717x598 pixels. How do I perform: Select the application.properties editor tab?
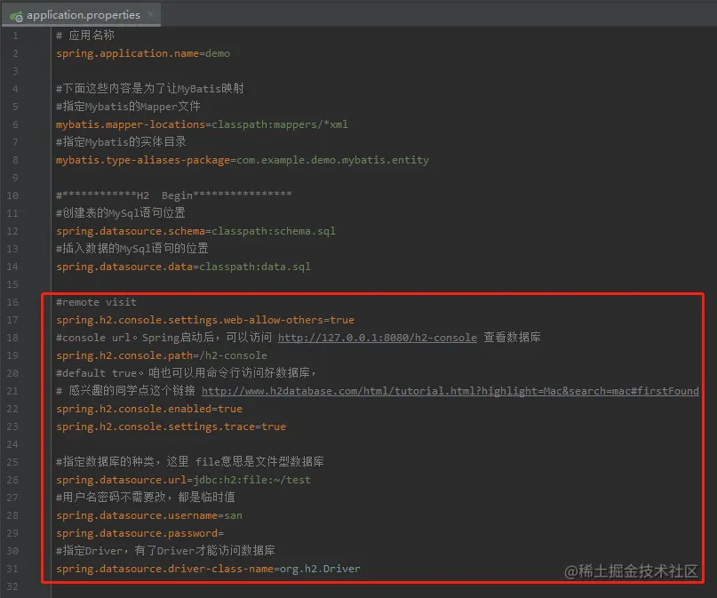click(82, 14)
